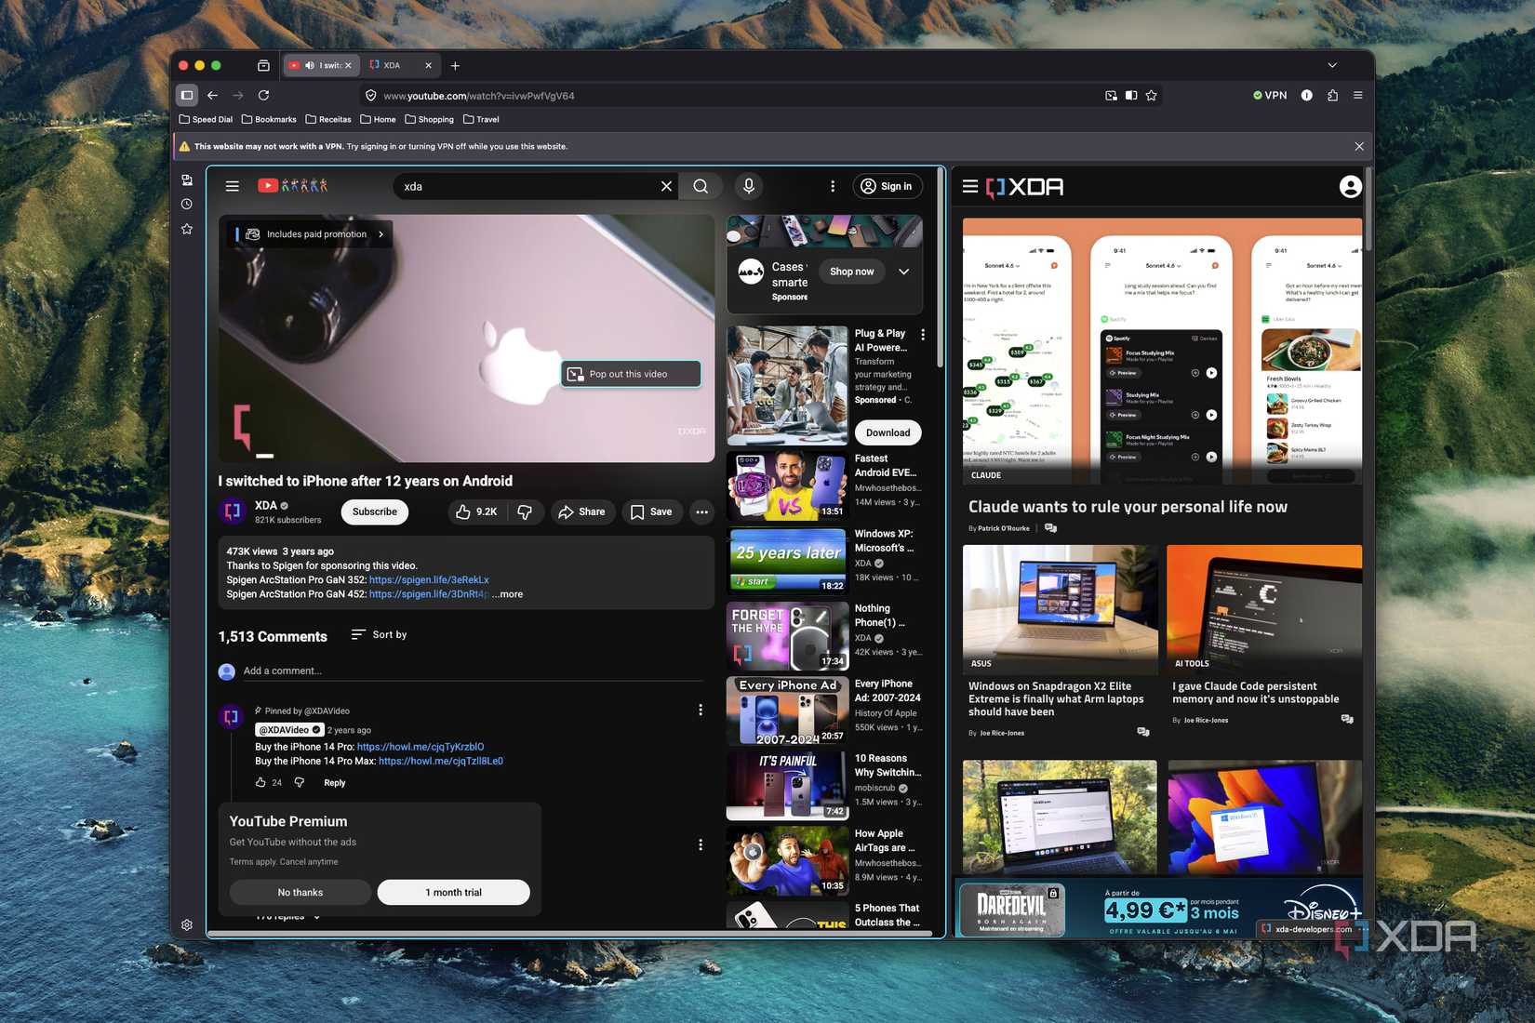Open the browser easy setup menu

click(1358, 95)
